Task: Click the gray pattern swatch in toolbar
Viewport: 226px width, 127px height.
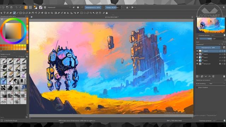Action: [30, 7]
